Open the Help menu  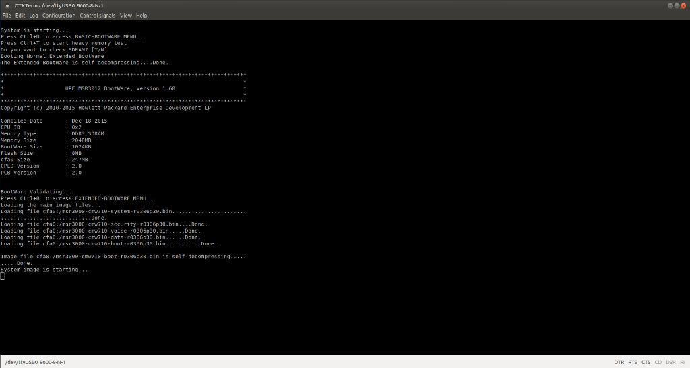tap(142, 16)
